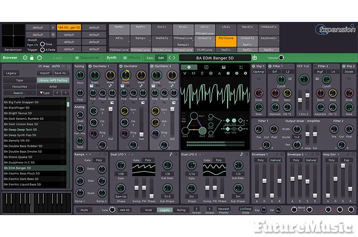Open the Mgf filter type dropdown
Screen dimensions: 358x237
[320, 72]
